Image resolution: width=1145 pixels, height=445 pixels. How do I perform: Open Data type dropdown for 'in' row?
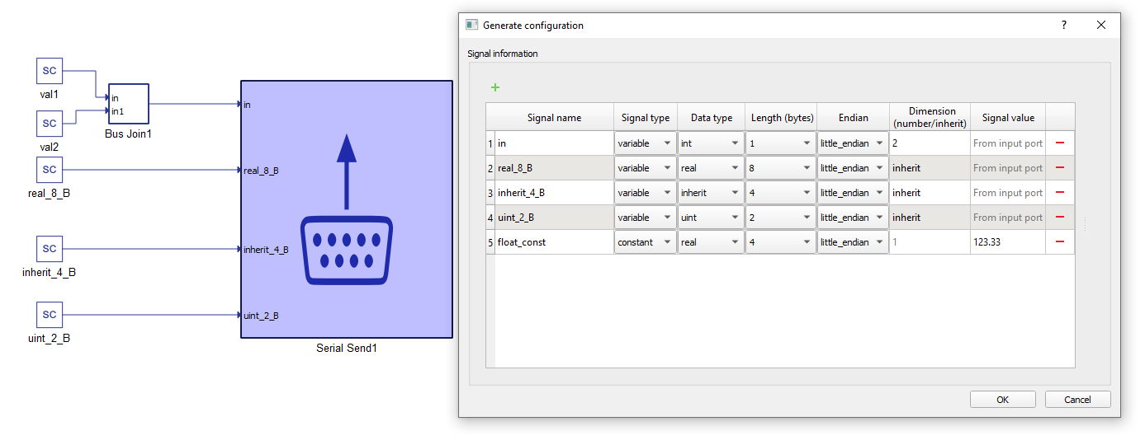coord(711,143)
